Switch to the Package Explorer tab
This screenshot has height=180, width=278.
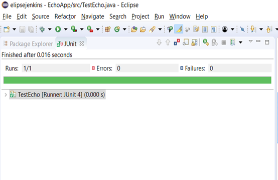pyautogui.click(x=29, y=44)
